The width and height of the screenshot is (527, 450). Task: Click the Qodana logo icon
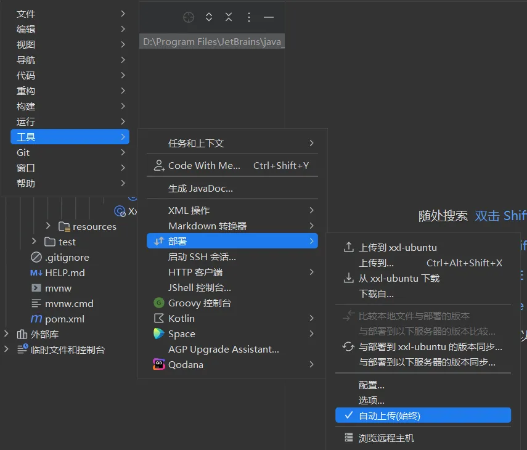coord(158,364)
